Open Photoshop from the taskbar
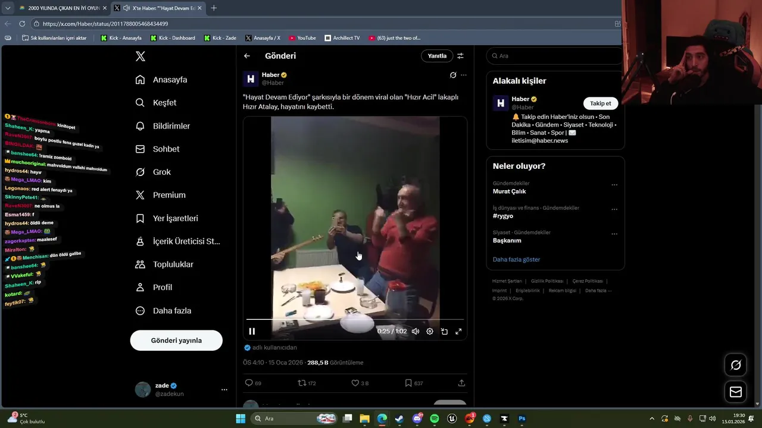Viewport: 762px width, 428px height. coord(522,418)
